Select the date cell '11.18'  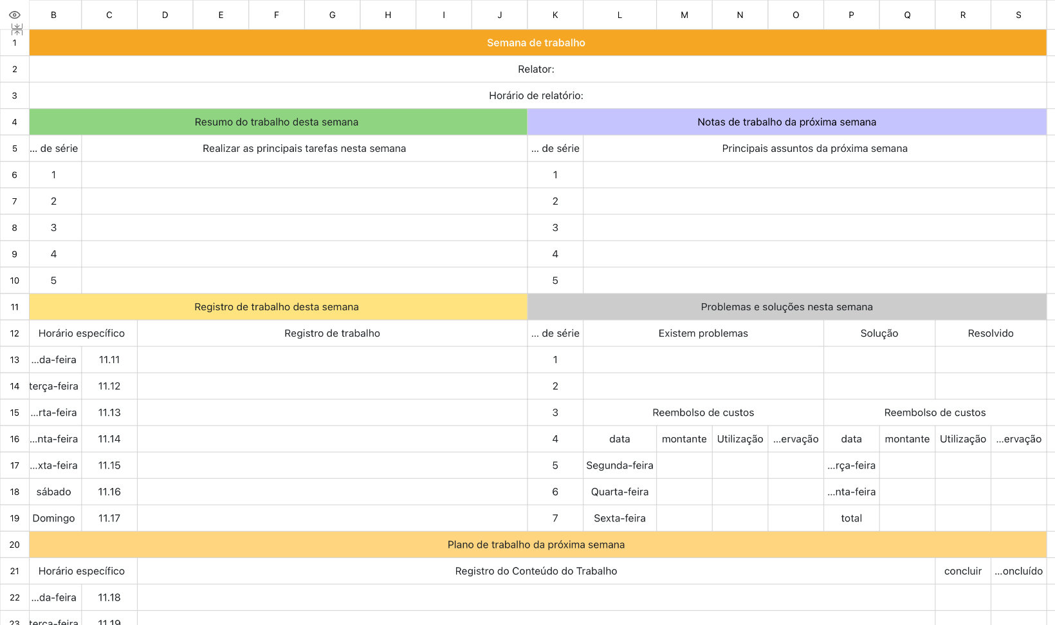(109, 597)
